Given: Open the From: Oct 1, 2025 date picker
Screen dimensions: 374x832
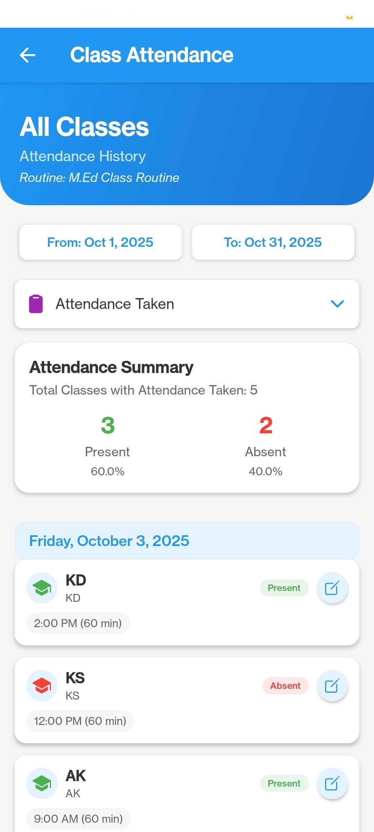Looking at the screenshot, I should tap(100, 242).
